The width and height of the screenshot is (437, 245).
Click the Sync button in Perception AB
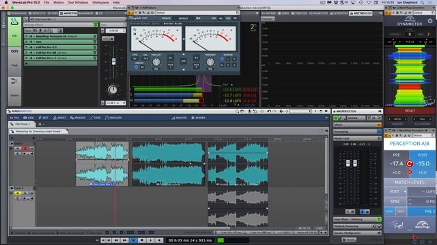(395, 201)
